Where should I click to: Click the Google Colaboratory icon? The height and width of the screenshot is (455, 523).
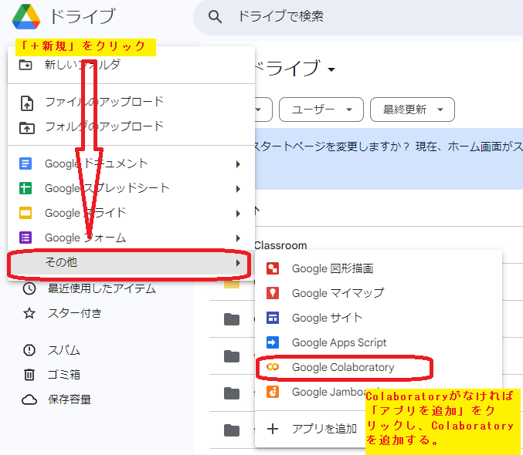pos(272,367)
